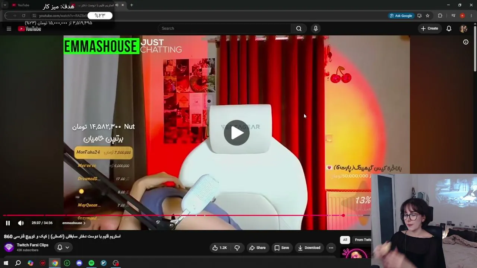477x268 pixels.
Task: Open the Chrome profile avatar
Action: point(462,16)
